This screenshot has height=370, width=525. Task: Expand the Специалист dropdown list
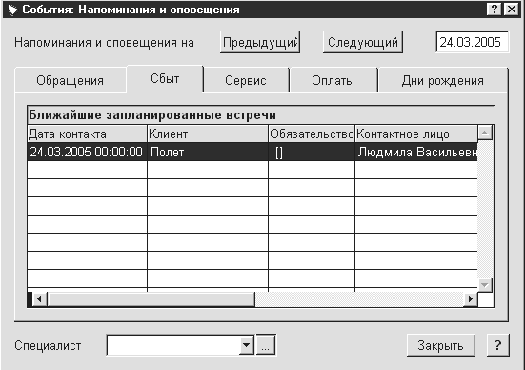(x=247, y=345)
